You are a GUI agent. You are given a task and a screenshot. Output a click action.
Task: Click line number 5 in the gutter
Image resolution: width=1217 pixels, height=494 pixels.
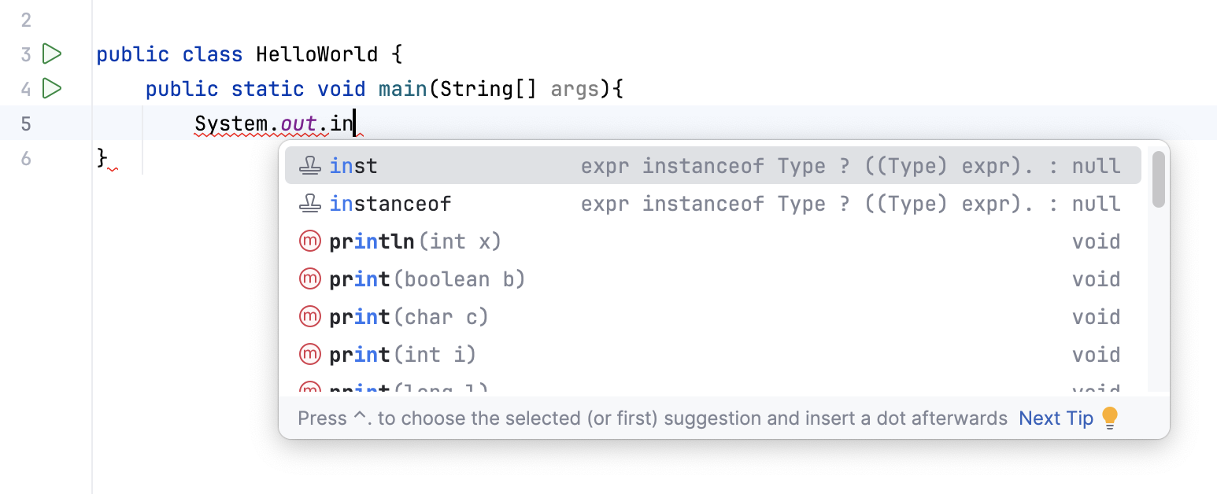tap(24, 124)
